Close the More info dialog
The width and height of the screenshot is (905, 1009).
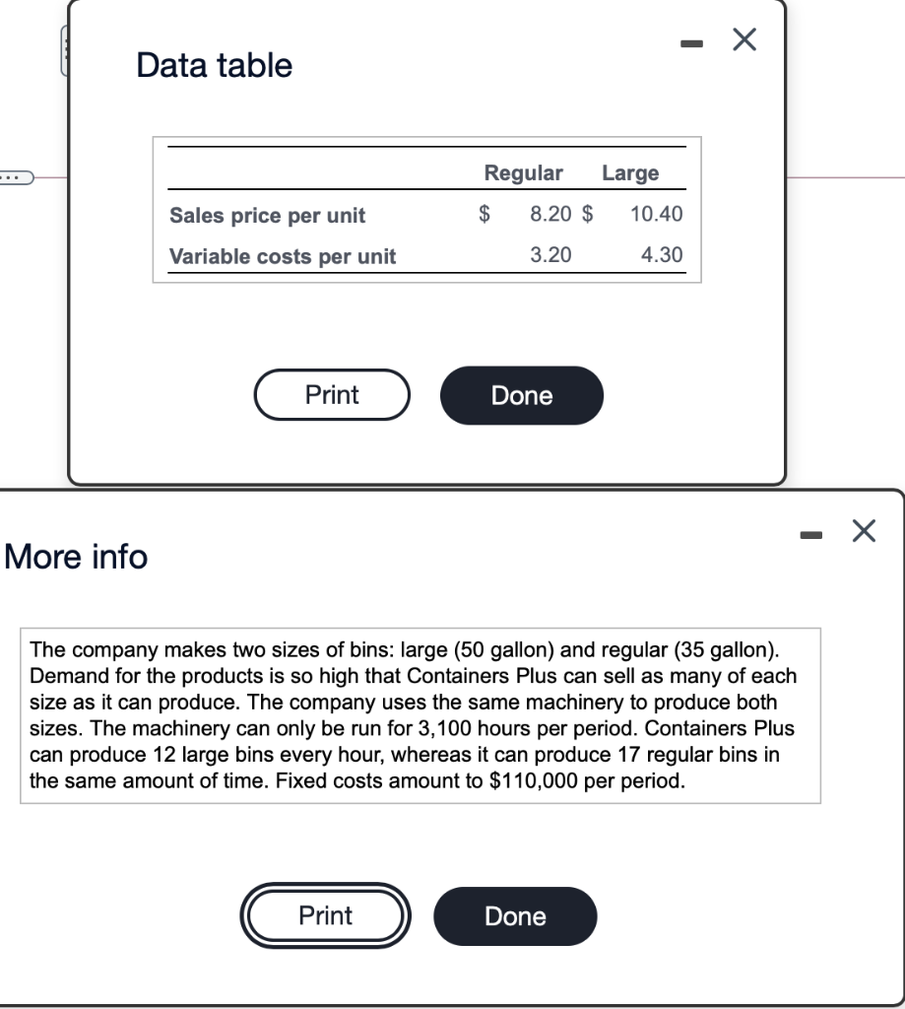tap(864, 530)
